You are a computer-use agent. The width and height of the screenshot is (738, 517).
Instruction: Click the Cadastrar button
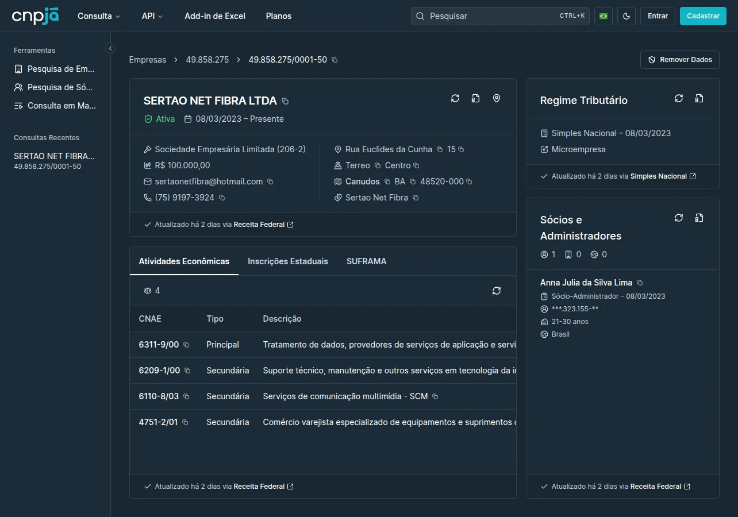703,16
